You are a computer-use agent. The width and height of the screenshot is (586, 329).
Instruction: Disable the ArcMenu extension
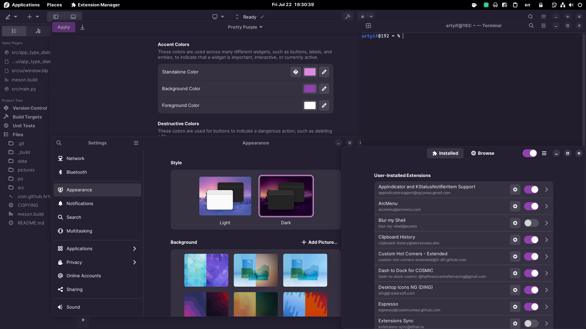click(x=531, y=206)
